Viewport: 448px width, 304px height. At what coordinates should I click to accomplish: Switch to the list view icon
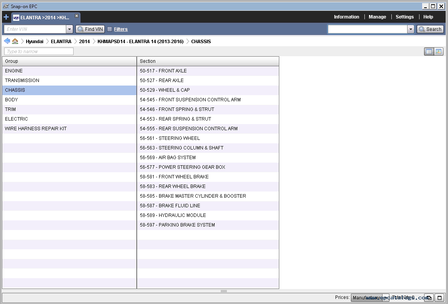click(429, 51)
